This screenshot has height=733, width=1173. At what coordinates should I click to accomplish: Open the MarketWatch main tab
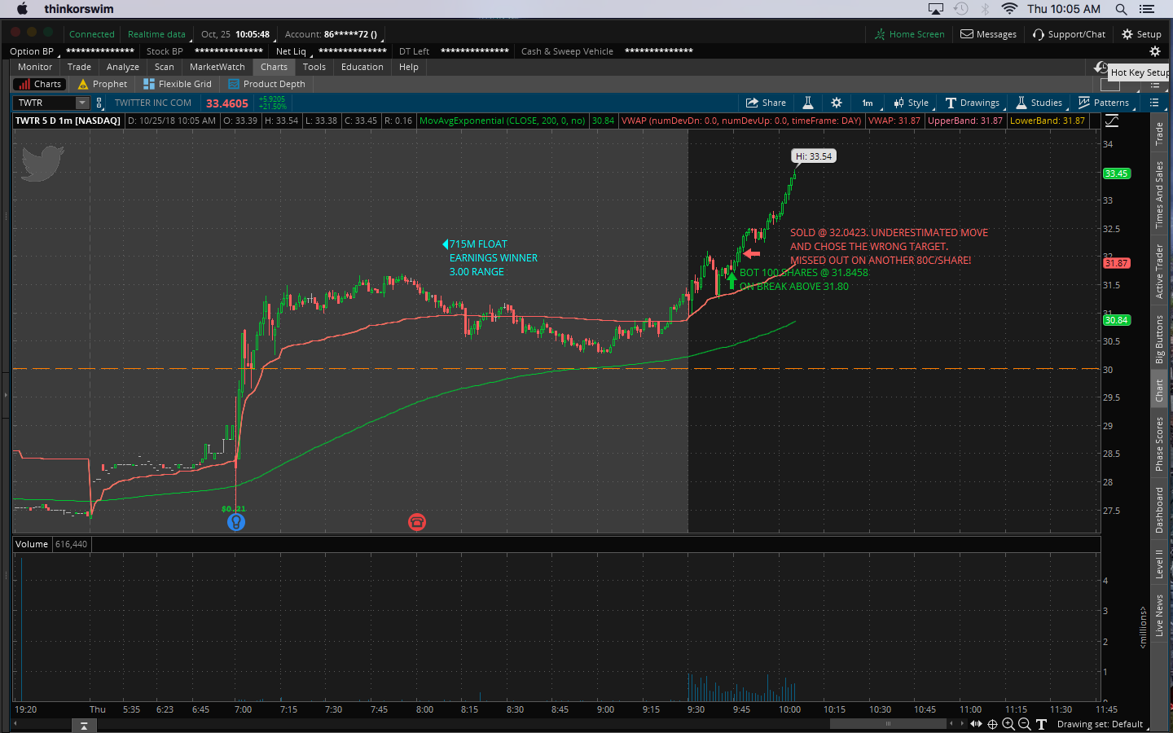[x=217, y=67]
